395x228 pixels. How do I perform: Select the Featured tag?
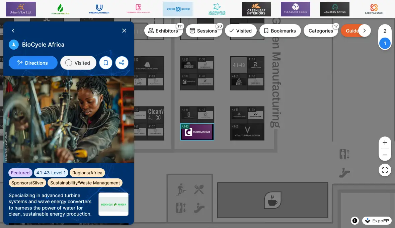(20, 173)
